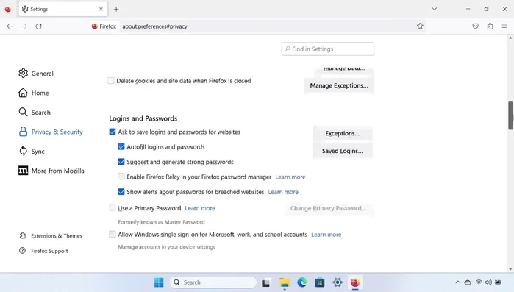Click the OneDrive cloud tray icon
The image size is (514, 292).
[468, 282]
